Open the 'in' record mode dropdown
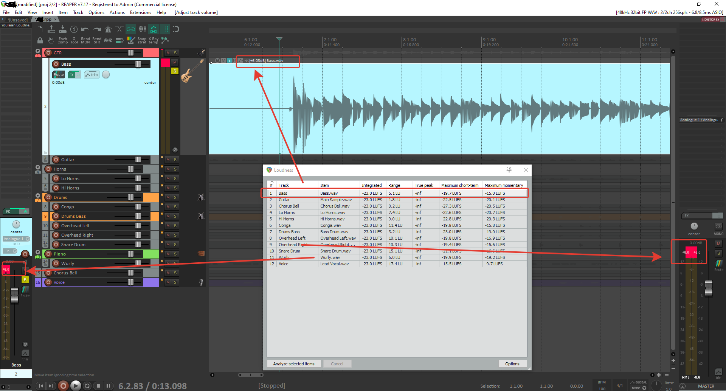 (x=10, y=251)
